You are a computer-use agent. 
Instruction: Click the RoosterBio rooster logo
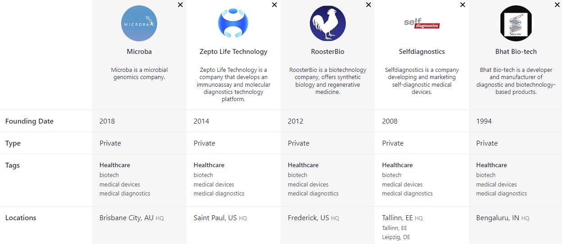tap(328, 23)
